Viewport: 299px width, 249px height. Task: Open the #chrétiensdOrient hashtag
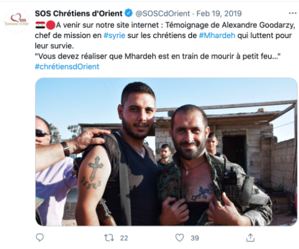(67, 66)
